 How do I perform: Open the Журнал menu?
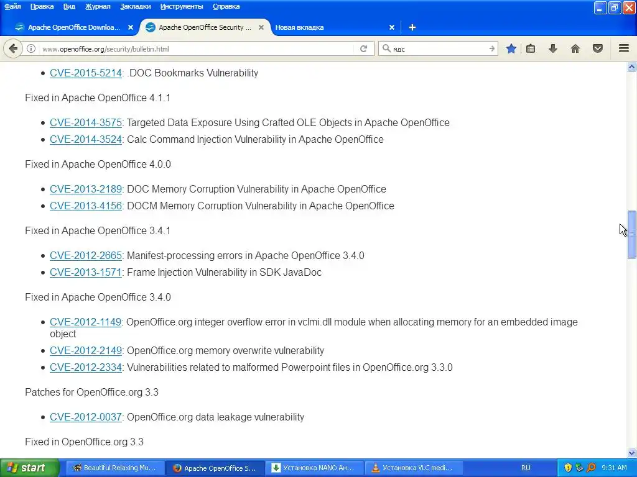click(98, 6)
